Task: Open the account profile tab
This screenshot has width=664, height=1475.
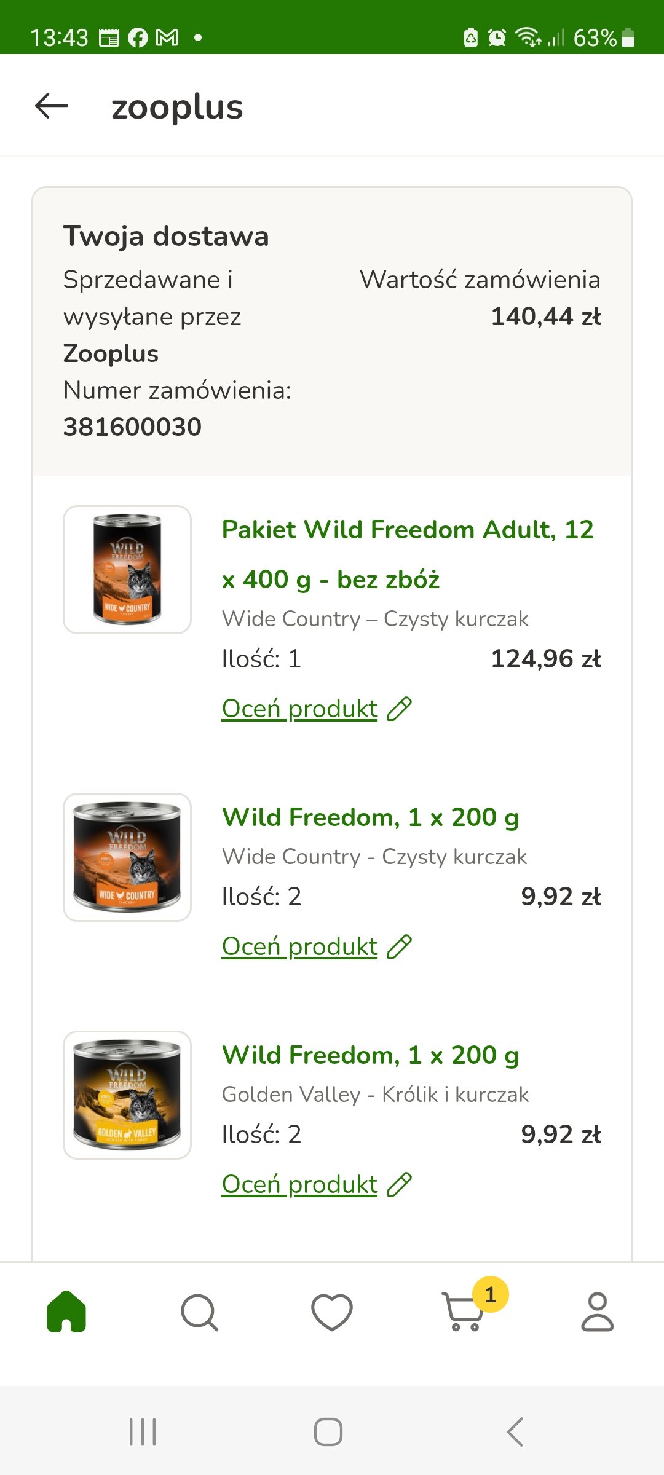Action: (x=598, y=1312)
